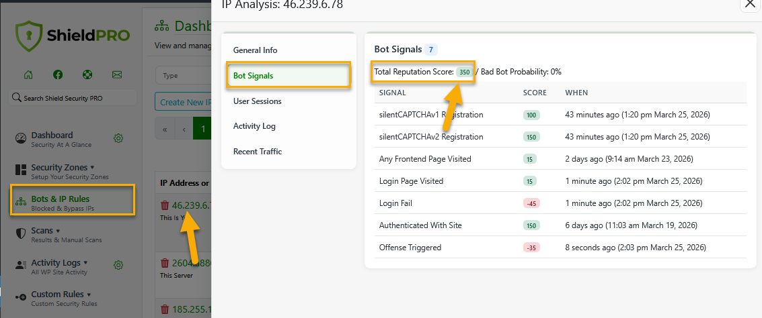Click the WHEN column header

coord(576,92)
